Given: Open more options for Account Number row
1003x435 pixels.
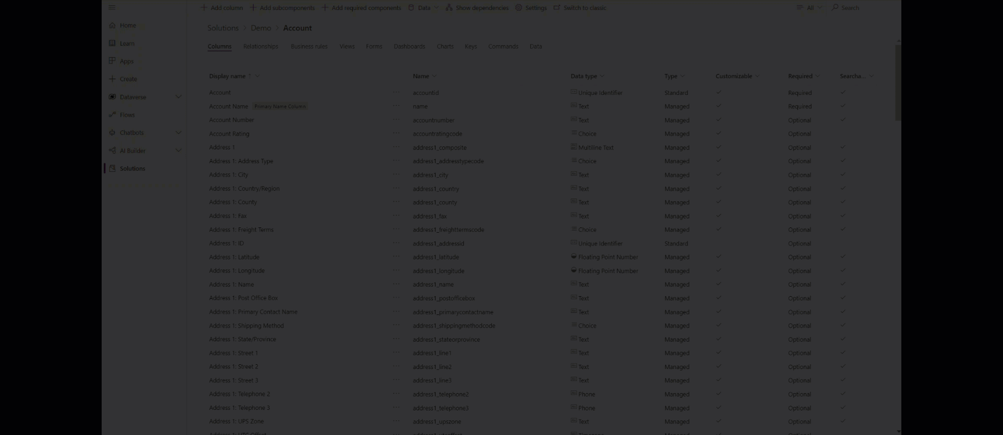Looking at the screenshot, I should tap(396, 119).
